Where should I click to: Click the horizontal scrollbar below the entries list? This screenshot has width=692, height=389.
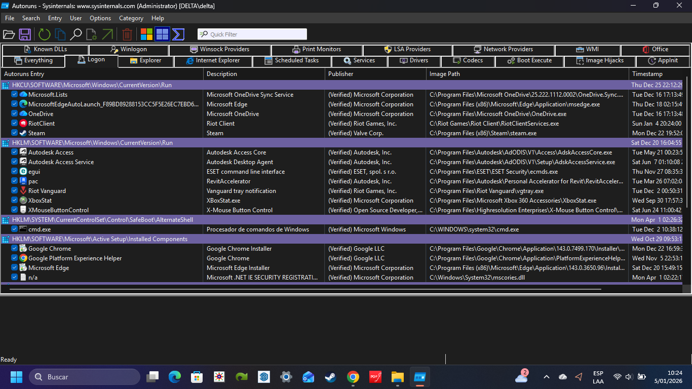pos(305,289)
